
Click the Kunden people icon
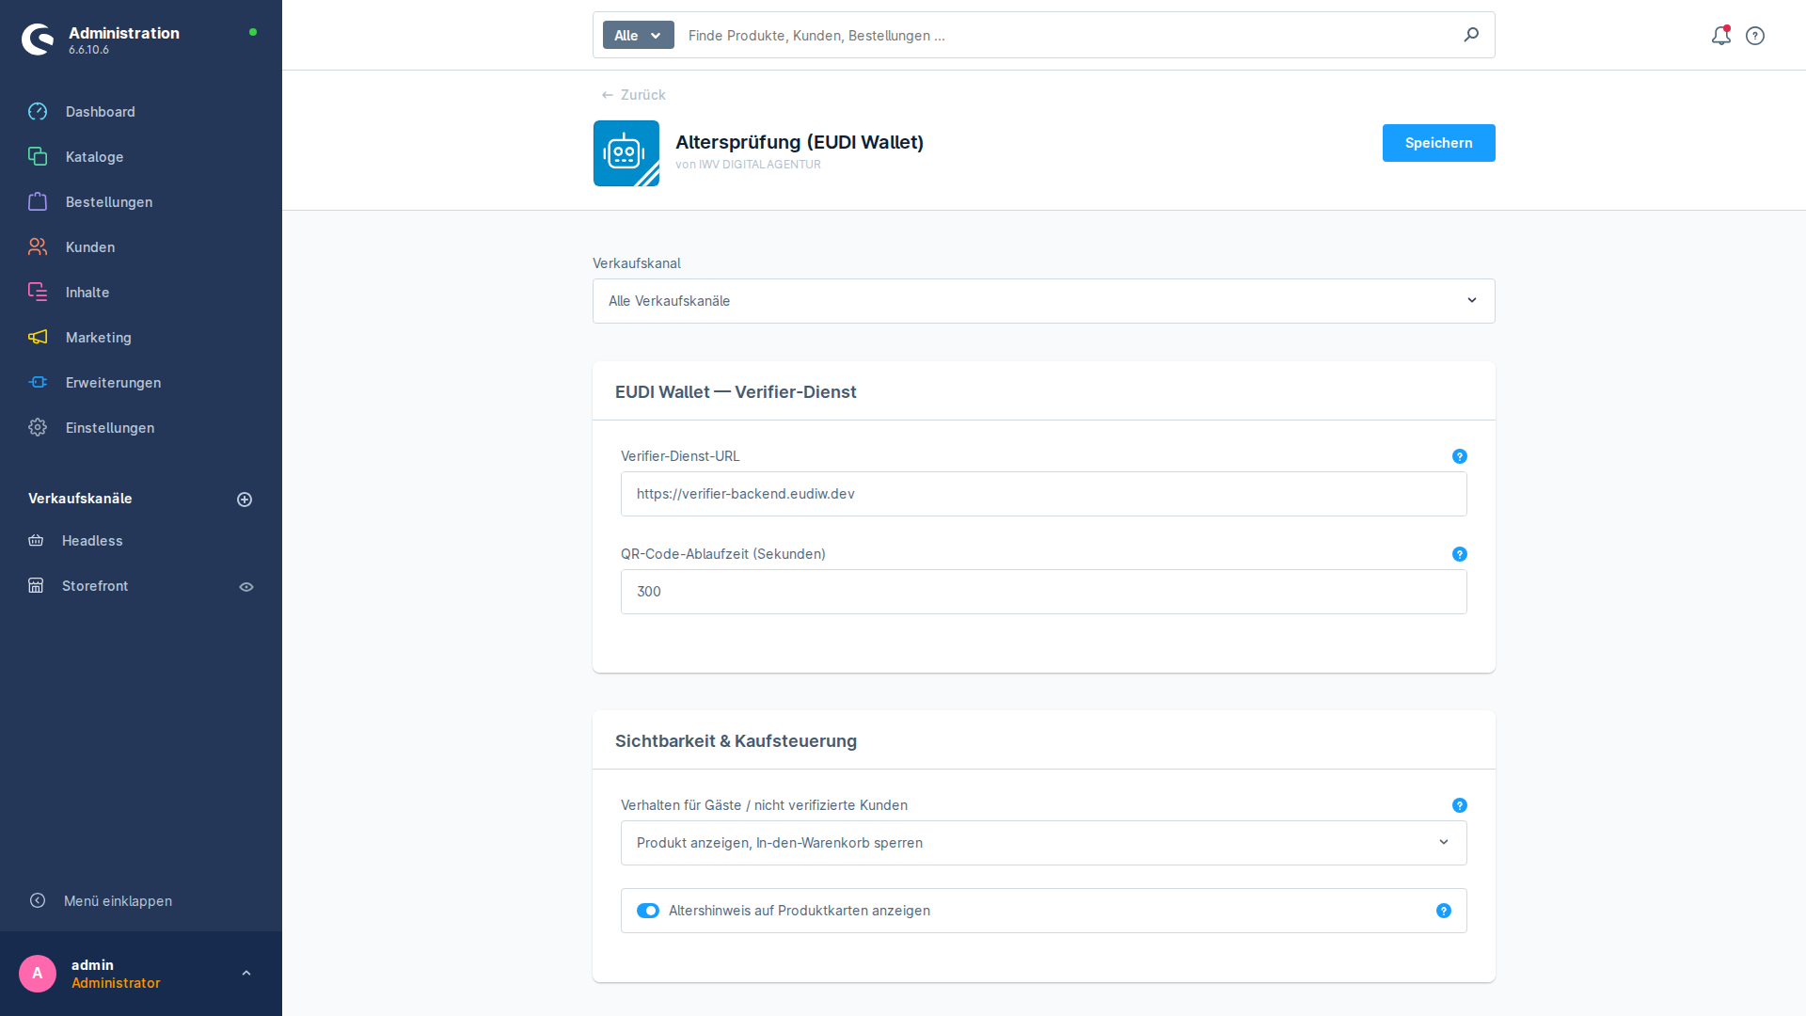point(38,247)
